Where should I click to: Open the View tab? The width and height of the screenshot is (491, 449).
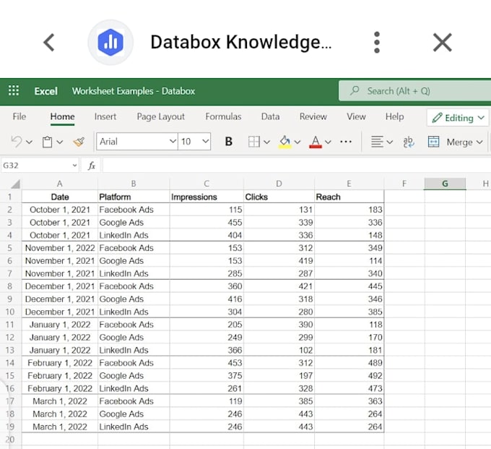click(356, 116)
